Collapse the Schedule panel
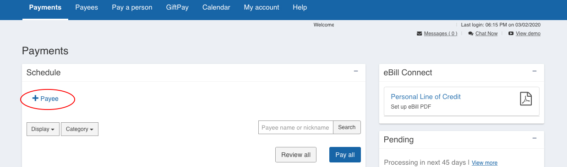The width and height of the screenshot is (567, 167). point(356,71)
